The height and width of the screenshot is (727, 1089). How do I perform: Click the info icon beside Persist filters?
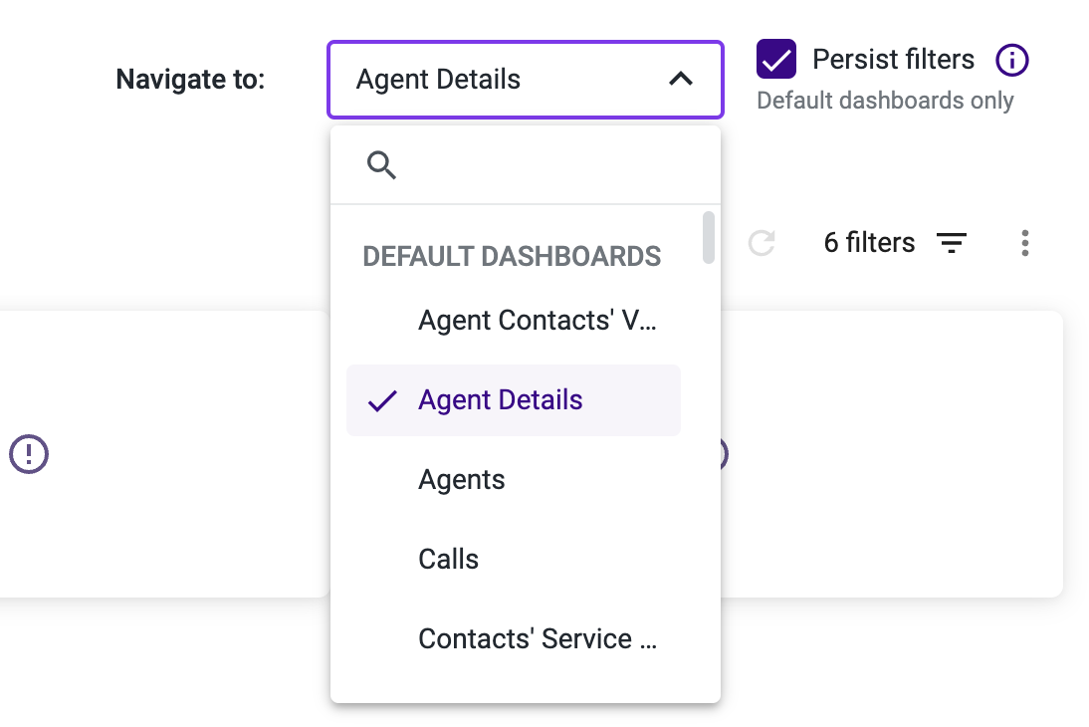pyautogui.click(x=1012, y=60)
